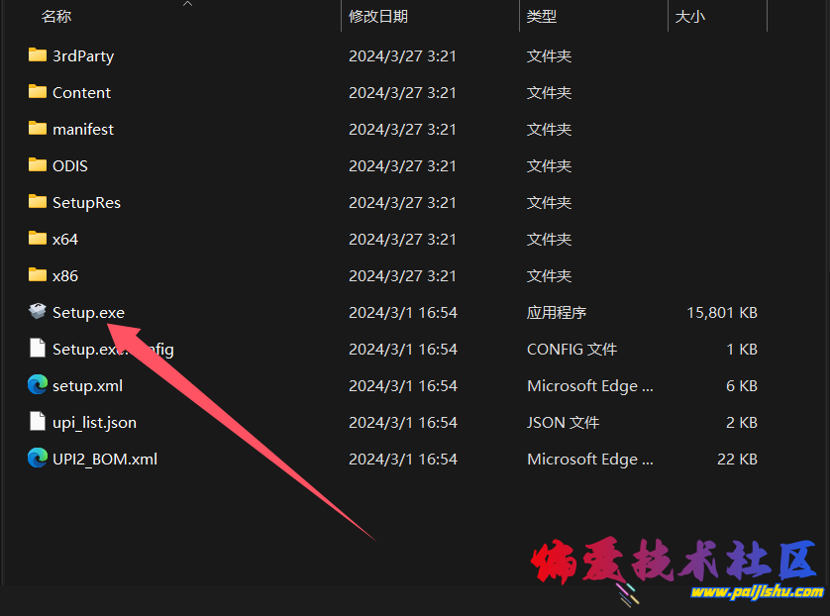
Task: Sort files by 大小 column header
Action: [690, 16]
